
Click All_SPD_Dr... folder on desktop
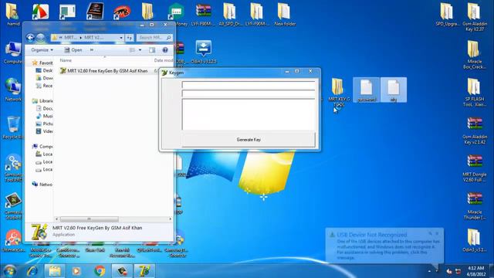230,14
